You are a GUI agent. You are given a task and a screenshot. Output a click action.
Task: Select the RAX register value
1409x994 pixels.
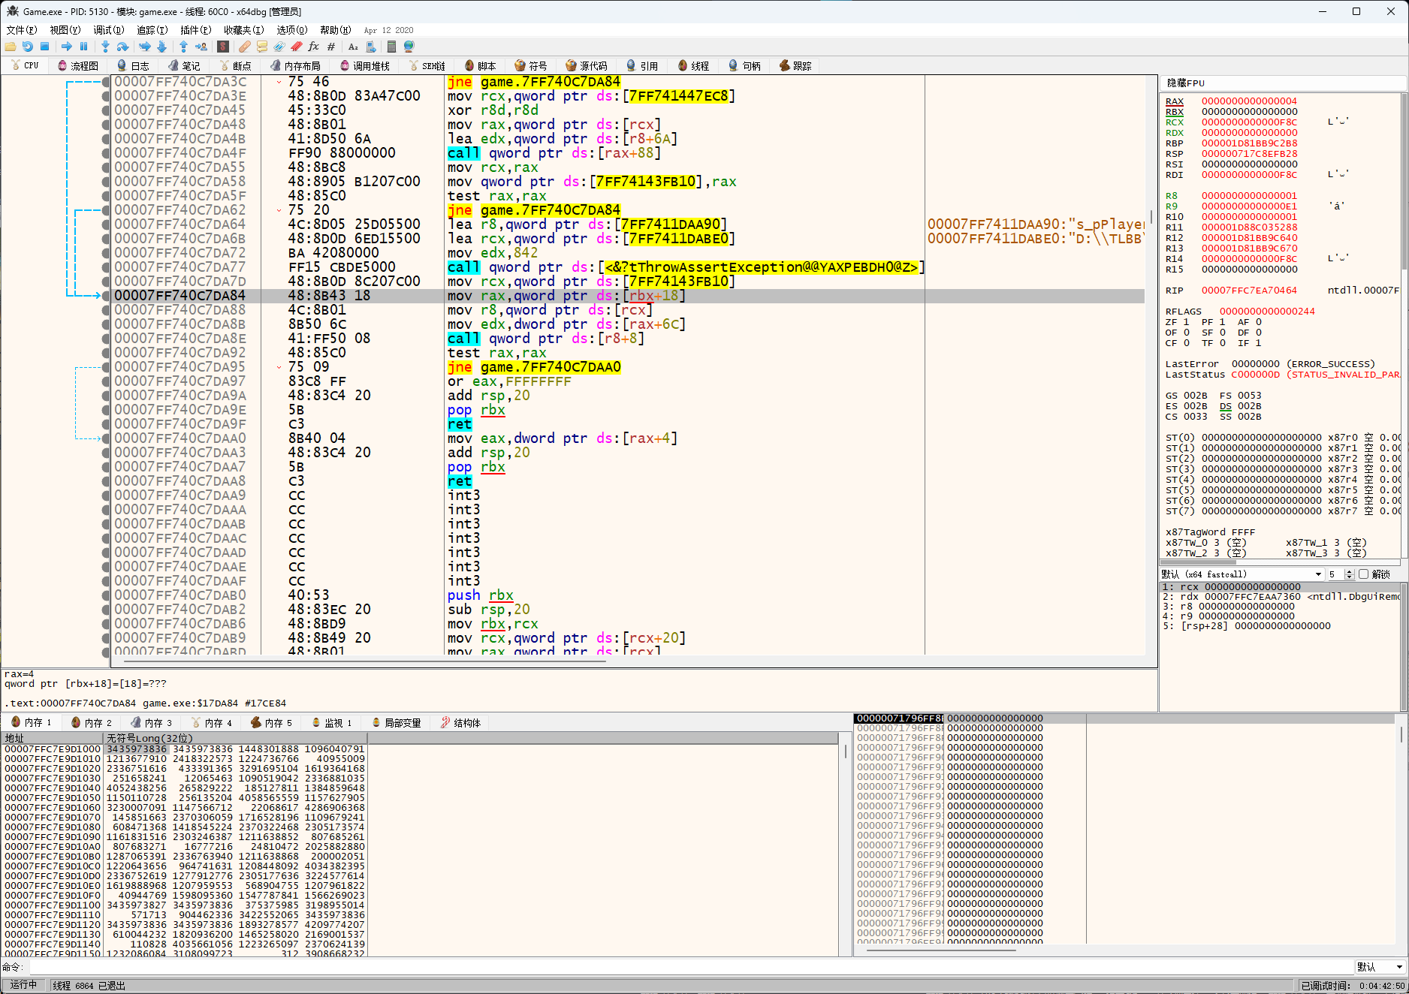click(x=1249, y=101)
